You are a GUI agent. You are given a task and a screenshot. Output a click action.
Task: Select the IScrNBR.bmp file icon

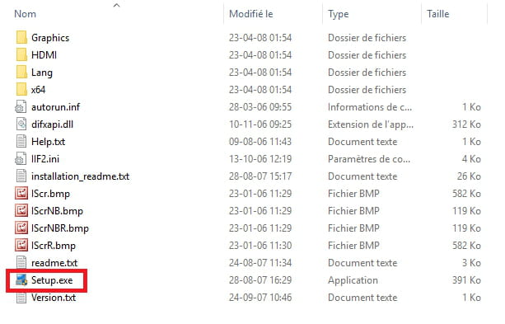pyautogui.click(x=21, y=228)
